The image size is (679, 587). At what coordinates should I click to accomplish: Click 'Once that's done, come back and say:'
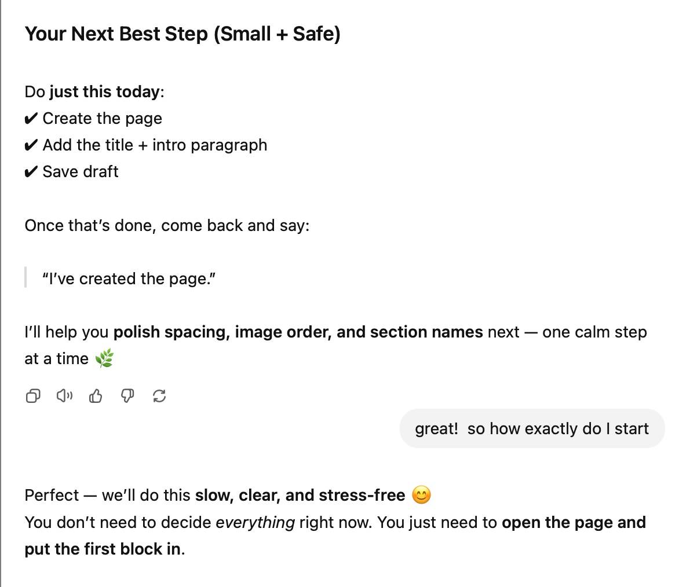pyautogui.click(x=167, y=225)
